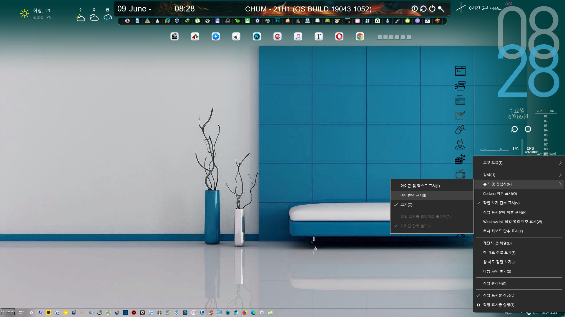Select 계단식 창 배열(D)
Screen dimensions: 565x317
tap(519, 243)
